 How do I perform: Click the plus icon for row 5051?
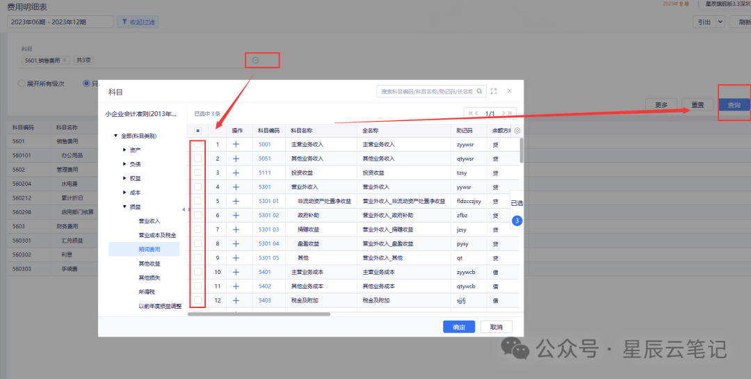(236, 159)
